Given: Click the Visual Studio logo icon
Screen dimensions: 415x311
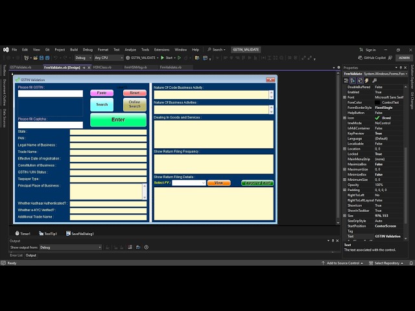Looking at the screenshot, I should [6, 50].
